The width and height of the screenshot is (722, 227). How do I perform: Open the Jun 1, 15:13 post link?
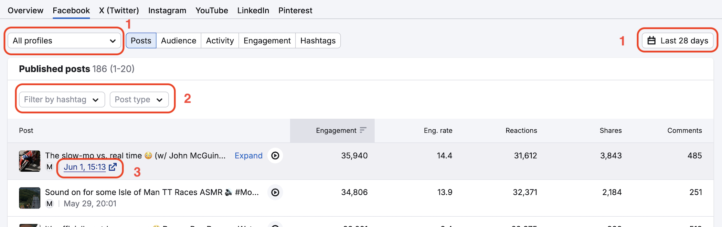point(85,167)
